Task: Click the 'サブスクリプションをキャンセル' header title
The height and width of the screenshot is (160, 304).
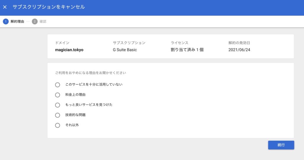Action: (49, 7)
